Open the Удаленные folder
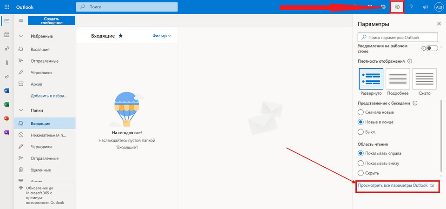446x209 pixels. pyautogui.click(x=45, y=170)
